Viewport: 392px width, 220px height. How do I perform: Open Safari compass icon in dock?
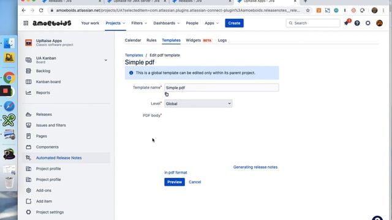click(9, 106)
